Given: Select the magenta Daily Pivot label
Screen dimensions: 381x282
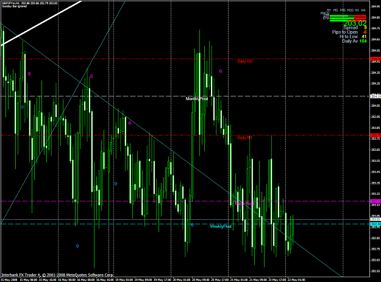Looking at the screenshot, I should tap(244, 203).
